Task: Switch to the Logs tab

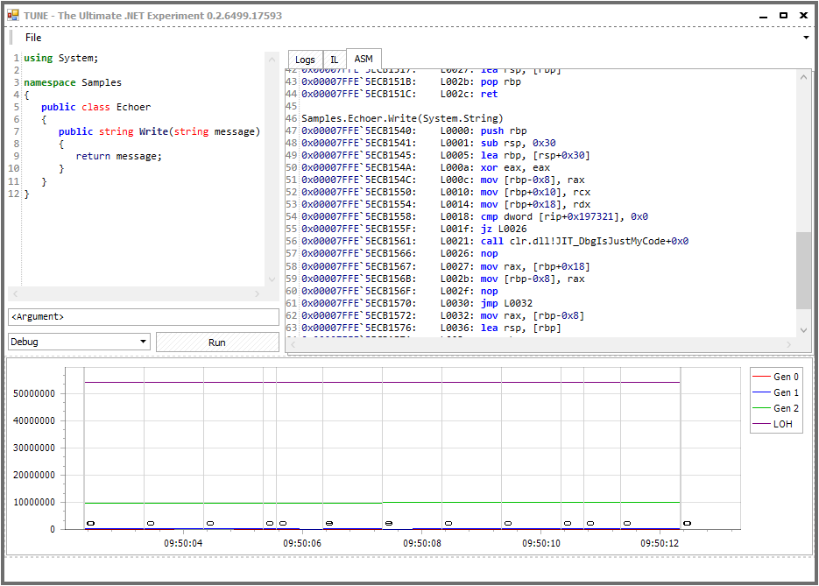Action: pyautogui.click(x=305, y=60)
